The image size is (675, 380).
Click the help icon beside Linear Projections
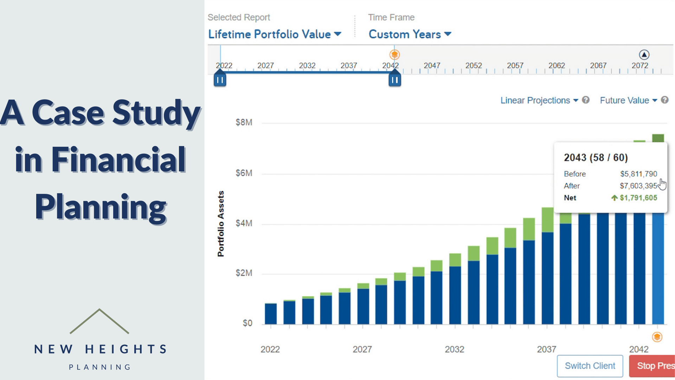(586, 100)
